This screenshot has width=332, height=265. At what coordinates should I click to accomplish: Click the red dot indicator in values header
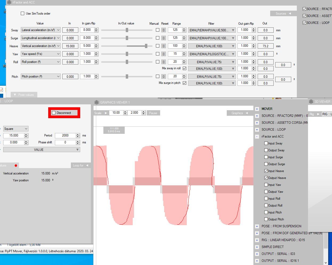(x=16, y=165)
